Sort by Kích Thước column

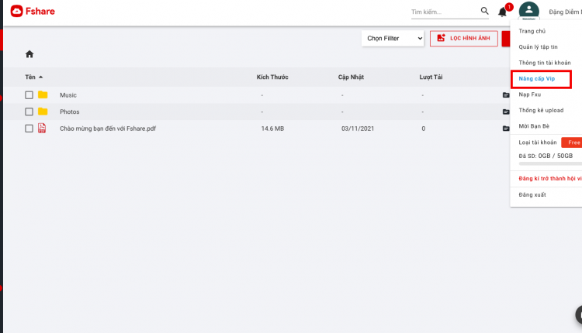coord(272,77)
